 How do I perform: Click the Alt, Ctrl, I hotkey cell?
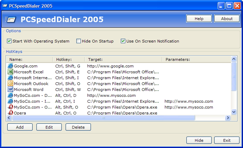65,101
